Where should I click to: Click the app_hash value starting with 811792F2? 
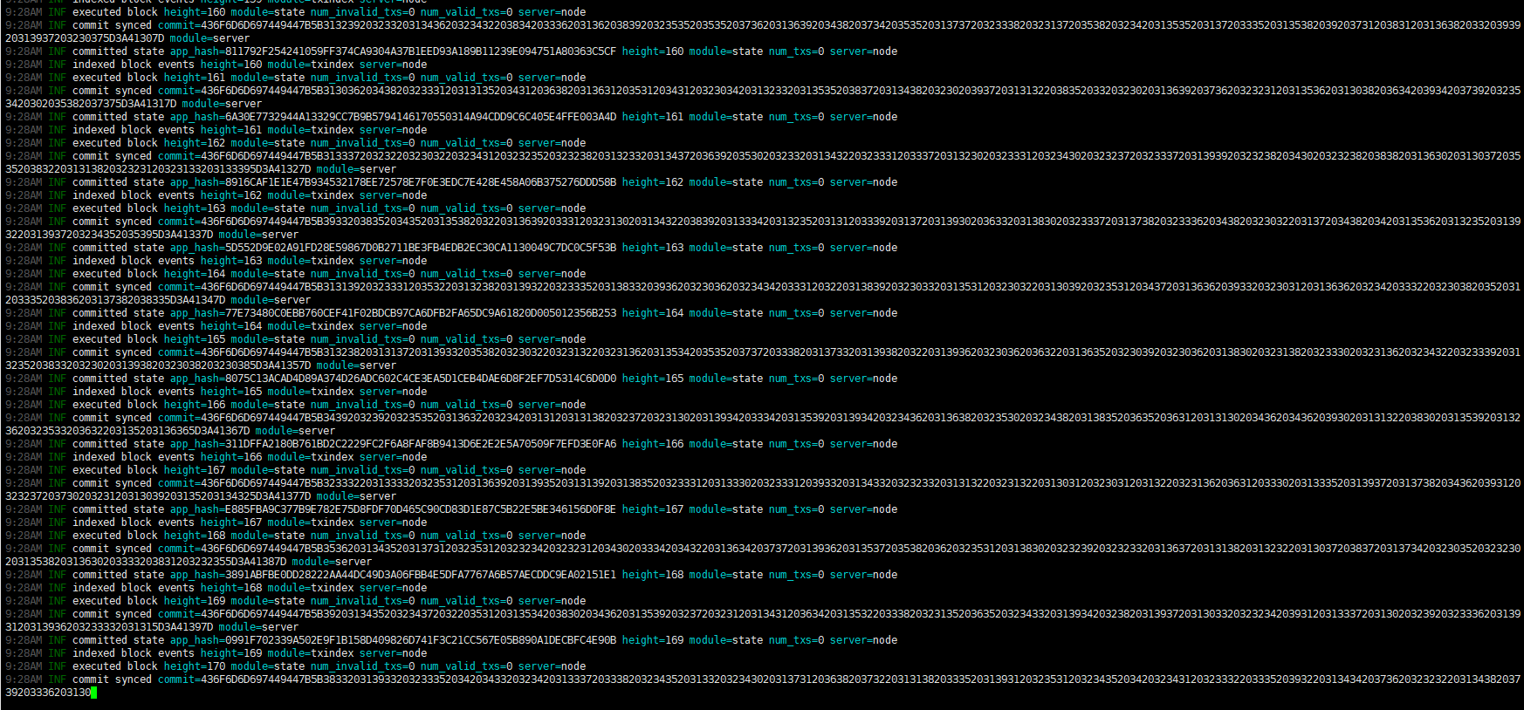pyautogui.click(x=421, y=51)
